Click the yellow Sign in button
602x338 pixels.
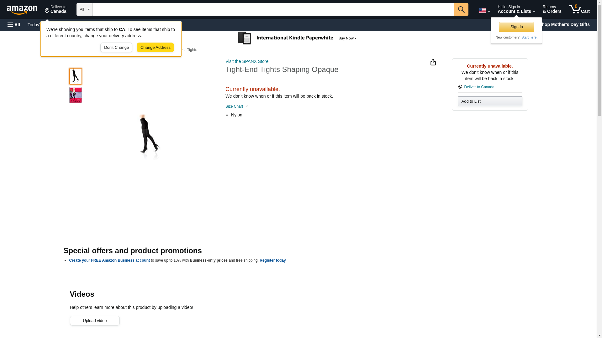516,27
